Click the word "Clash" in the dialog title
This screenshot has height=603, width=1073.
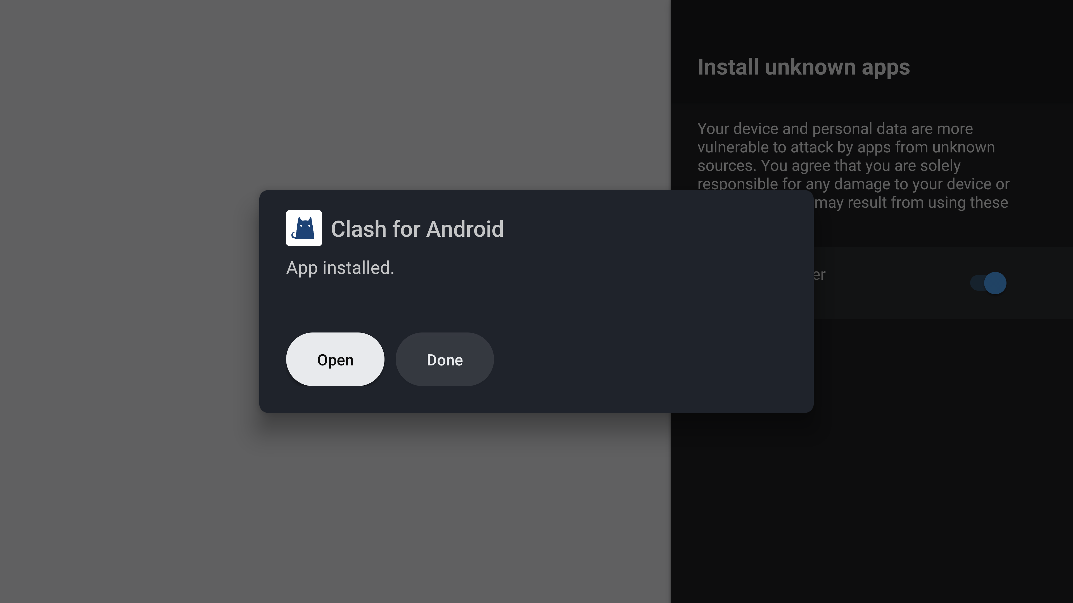pos(359,229)
